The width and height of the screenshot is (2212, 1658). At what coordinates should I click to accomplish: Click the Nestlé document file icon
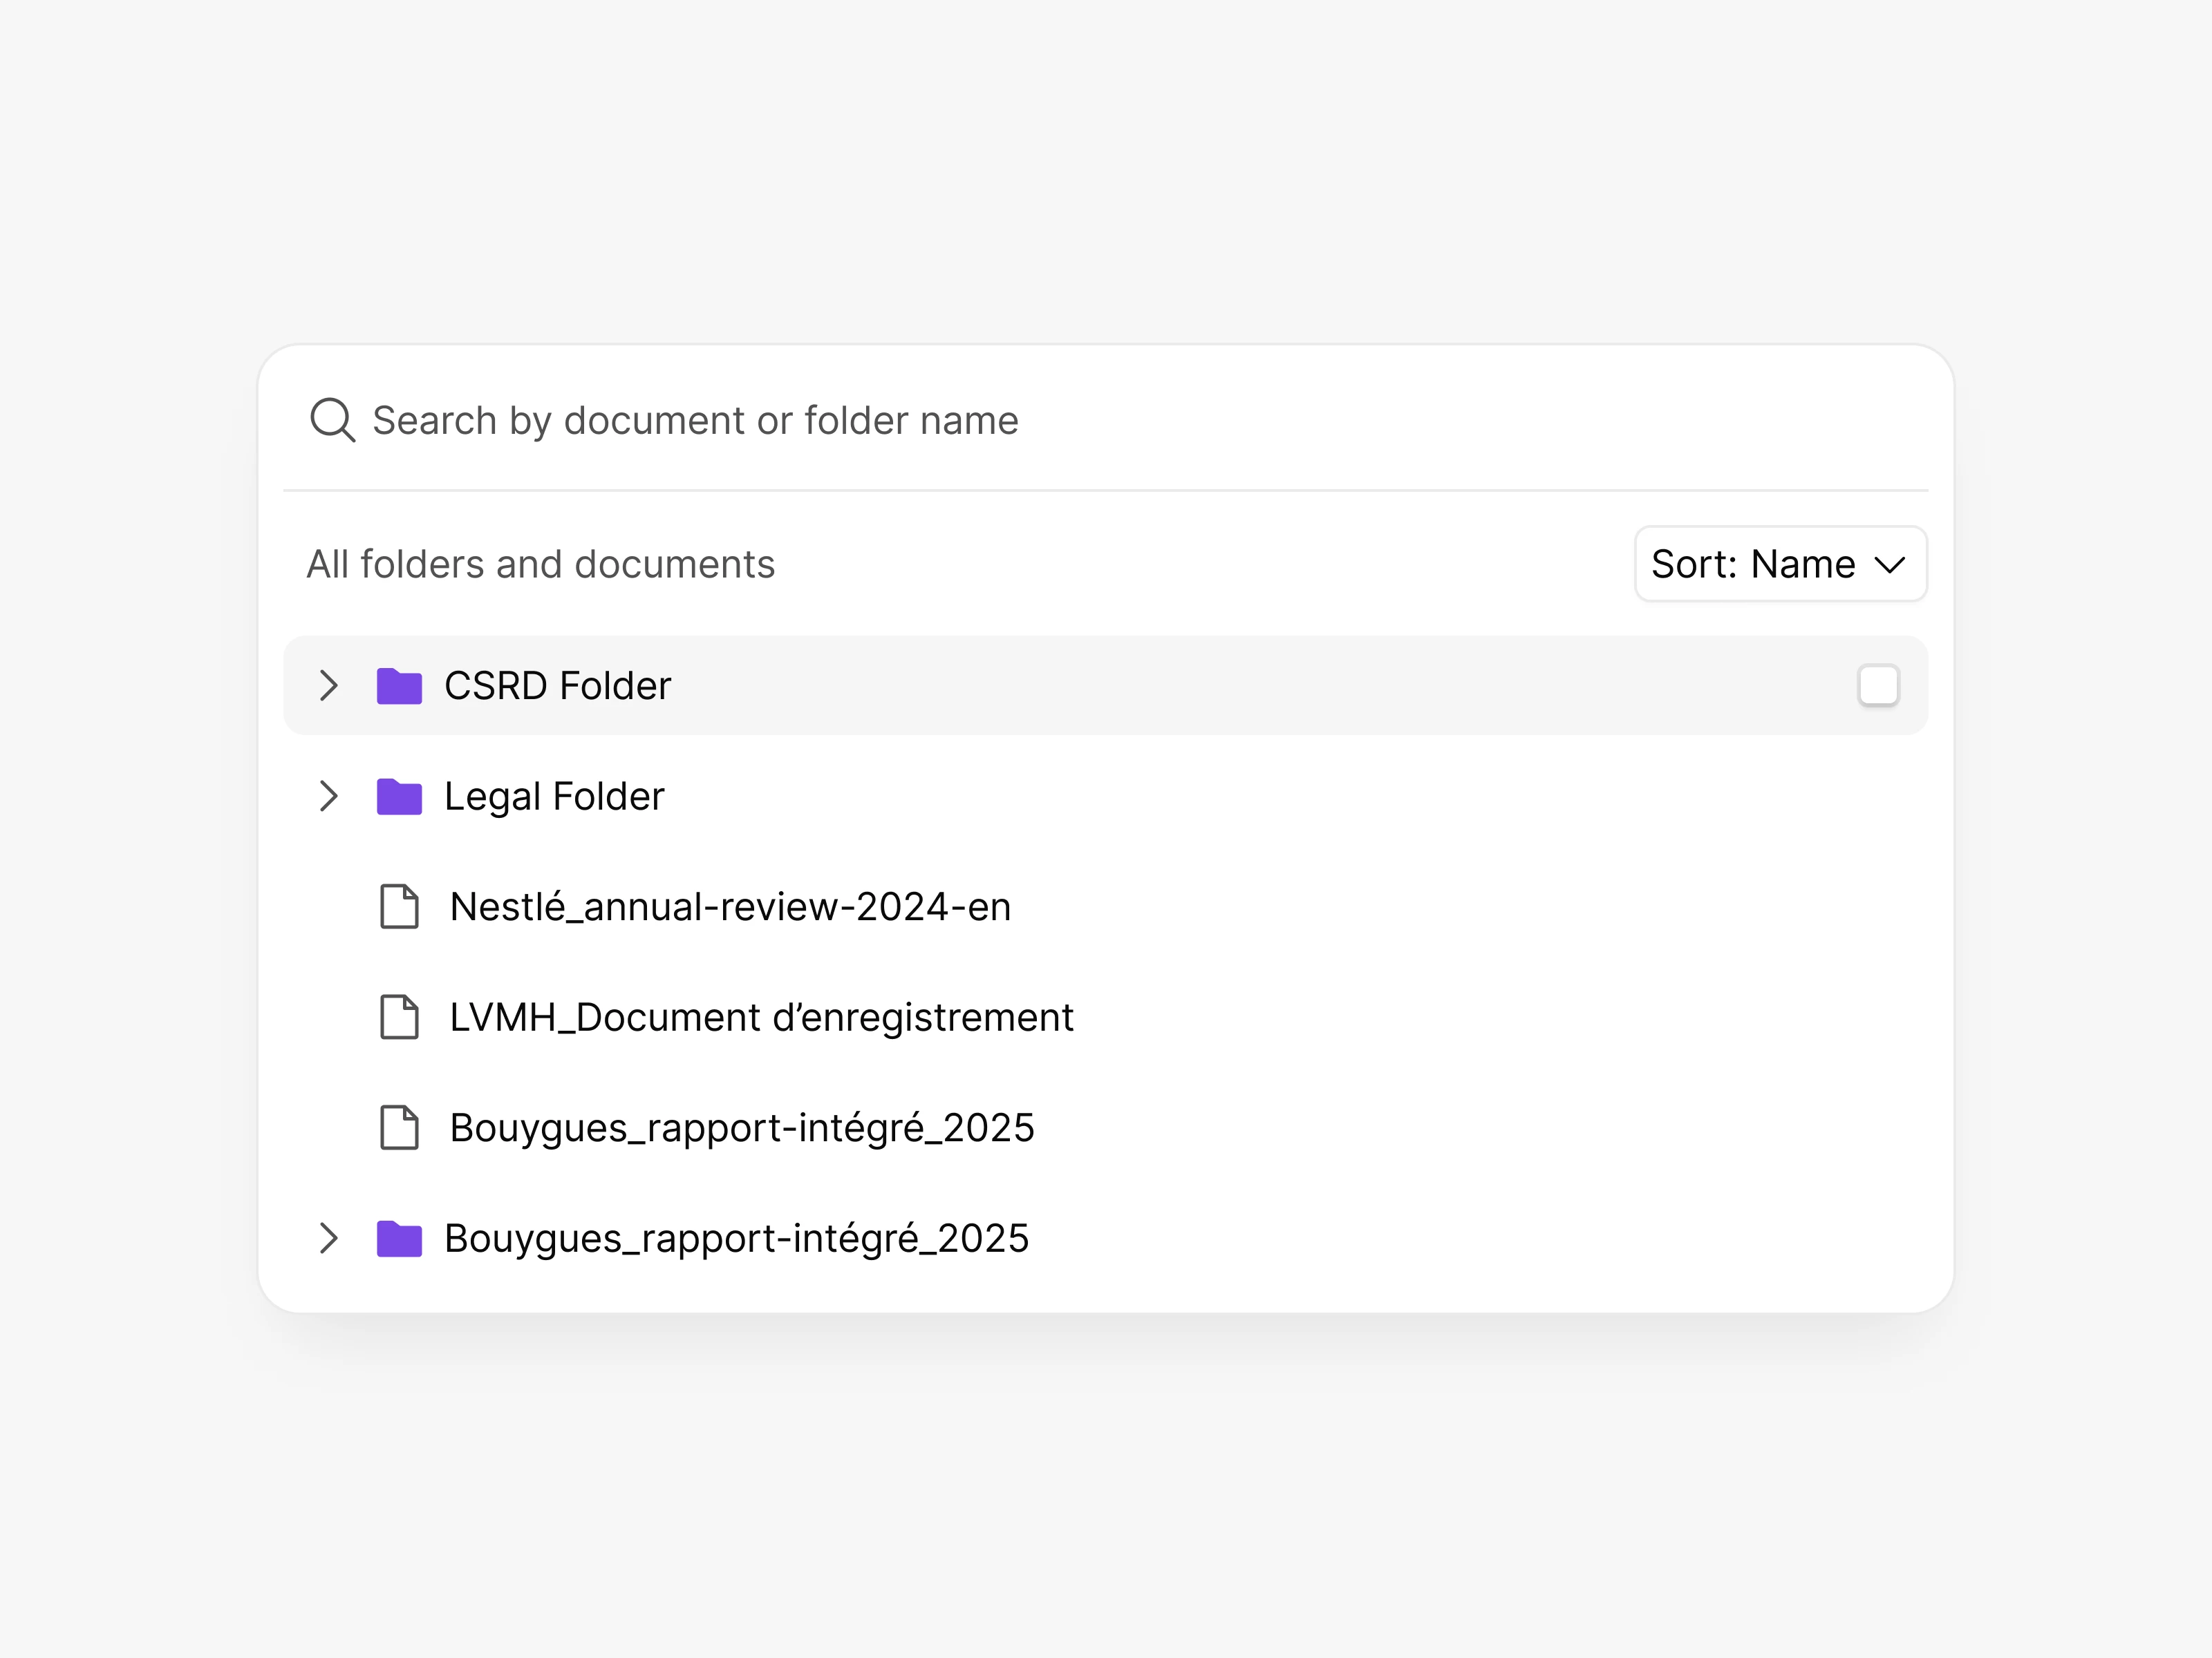(399, 906)
